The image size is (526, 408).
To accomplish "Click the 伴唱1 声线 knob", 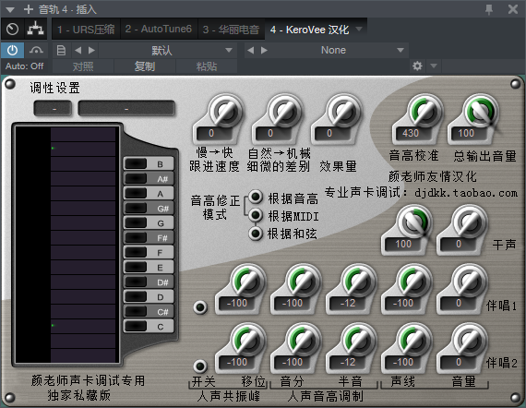I will (414, 281).
